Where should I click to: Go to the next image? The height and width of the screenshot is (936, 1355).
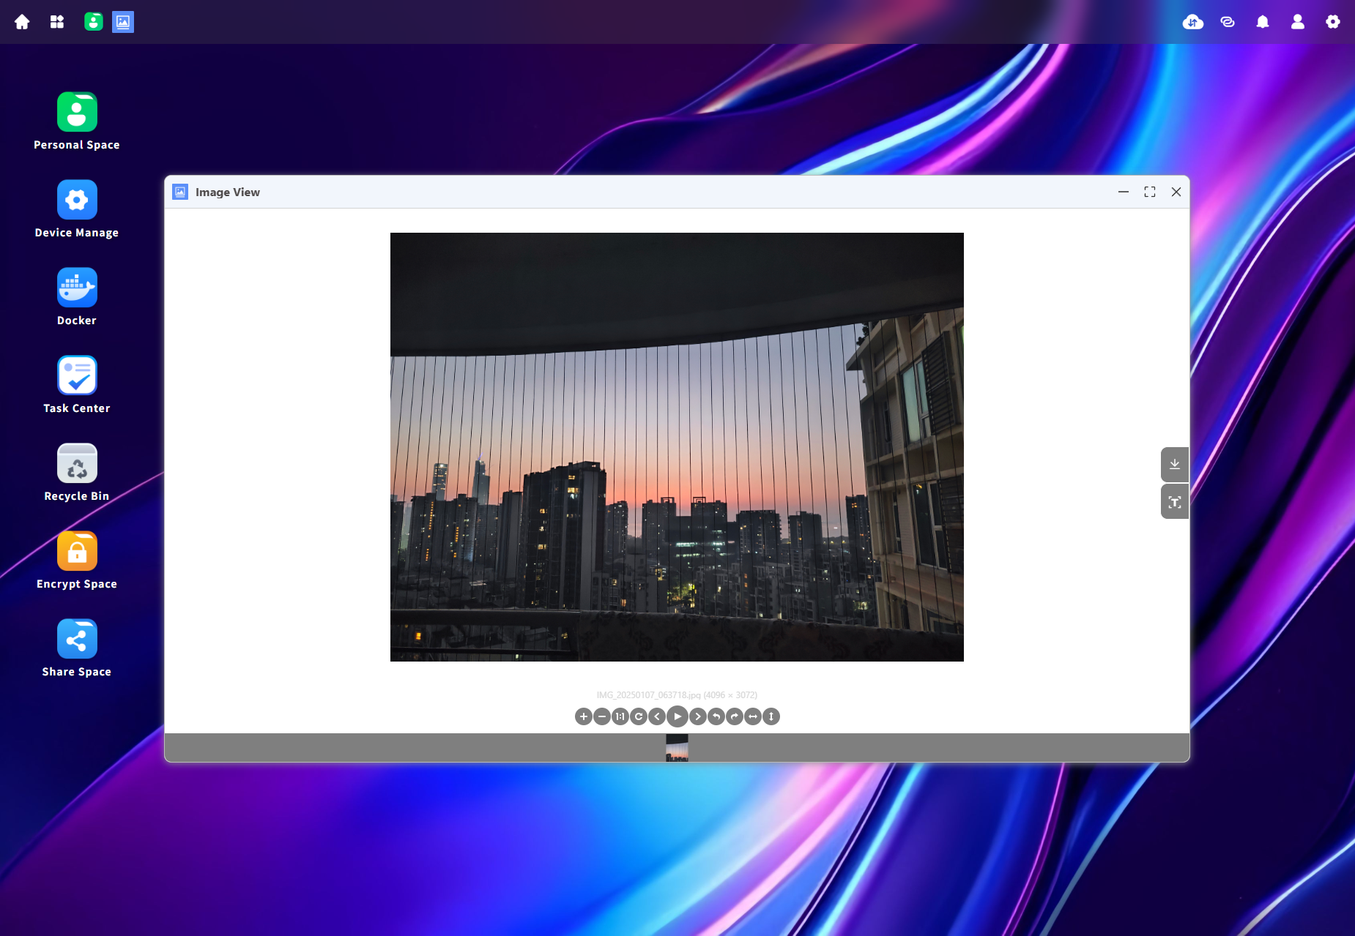point(698,716)
